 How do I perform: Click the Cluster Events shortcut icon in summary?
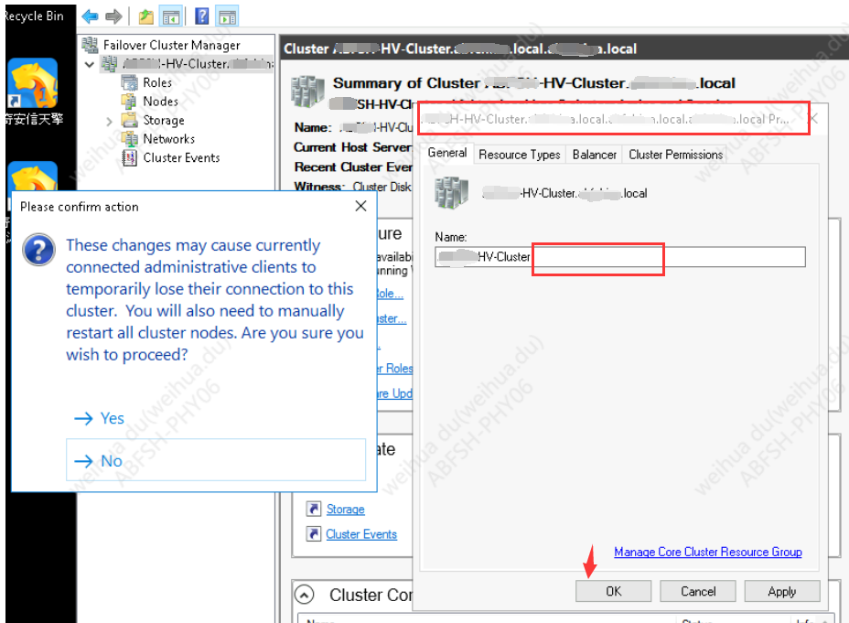[x=314, y=533]
